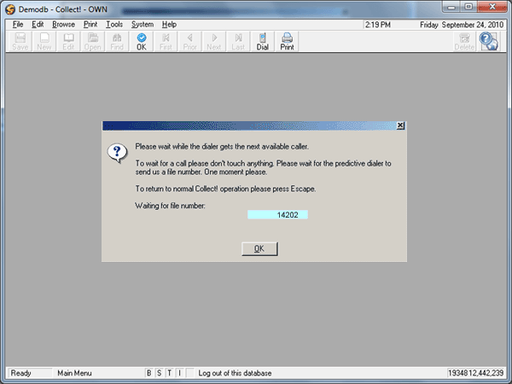The image size is (512, 384).
Task: Toggle the B status bar indicator
Action: click(x=148, y=373)
